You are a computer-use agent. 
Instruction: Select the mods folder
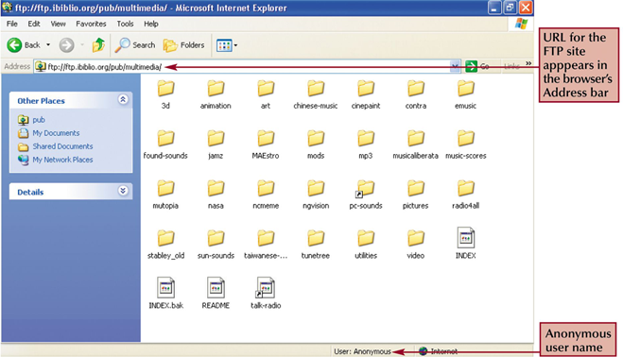[316, 144]
